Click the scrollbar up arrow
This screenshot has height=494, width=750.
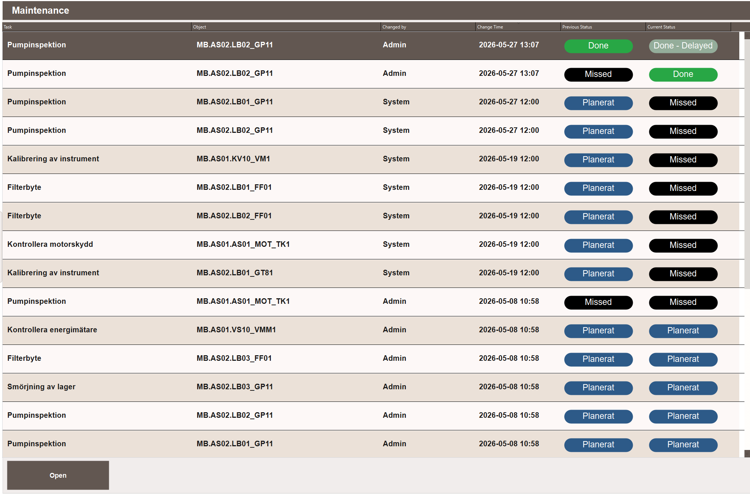[x=747, y=36]
